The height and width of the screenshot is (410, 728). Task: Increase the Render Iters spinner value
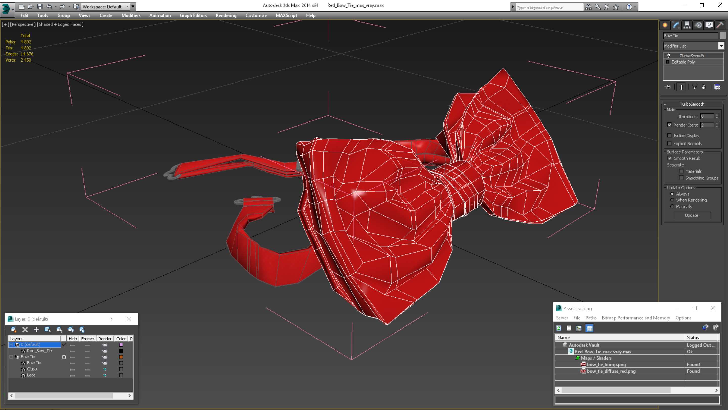717,123
